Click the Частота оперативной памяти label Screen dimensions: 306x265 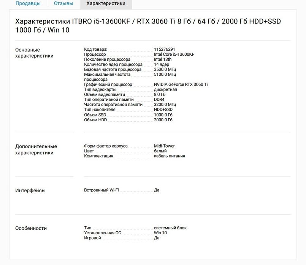113,105
